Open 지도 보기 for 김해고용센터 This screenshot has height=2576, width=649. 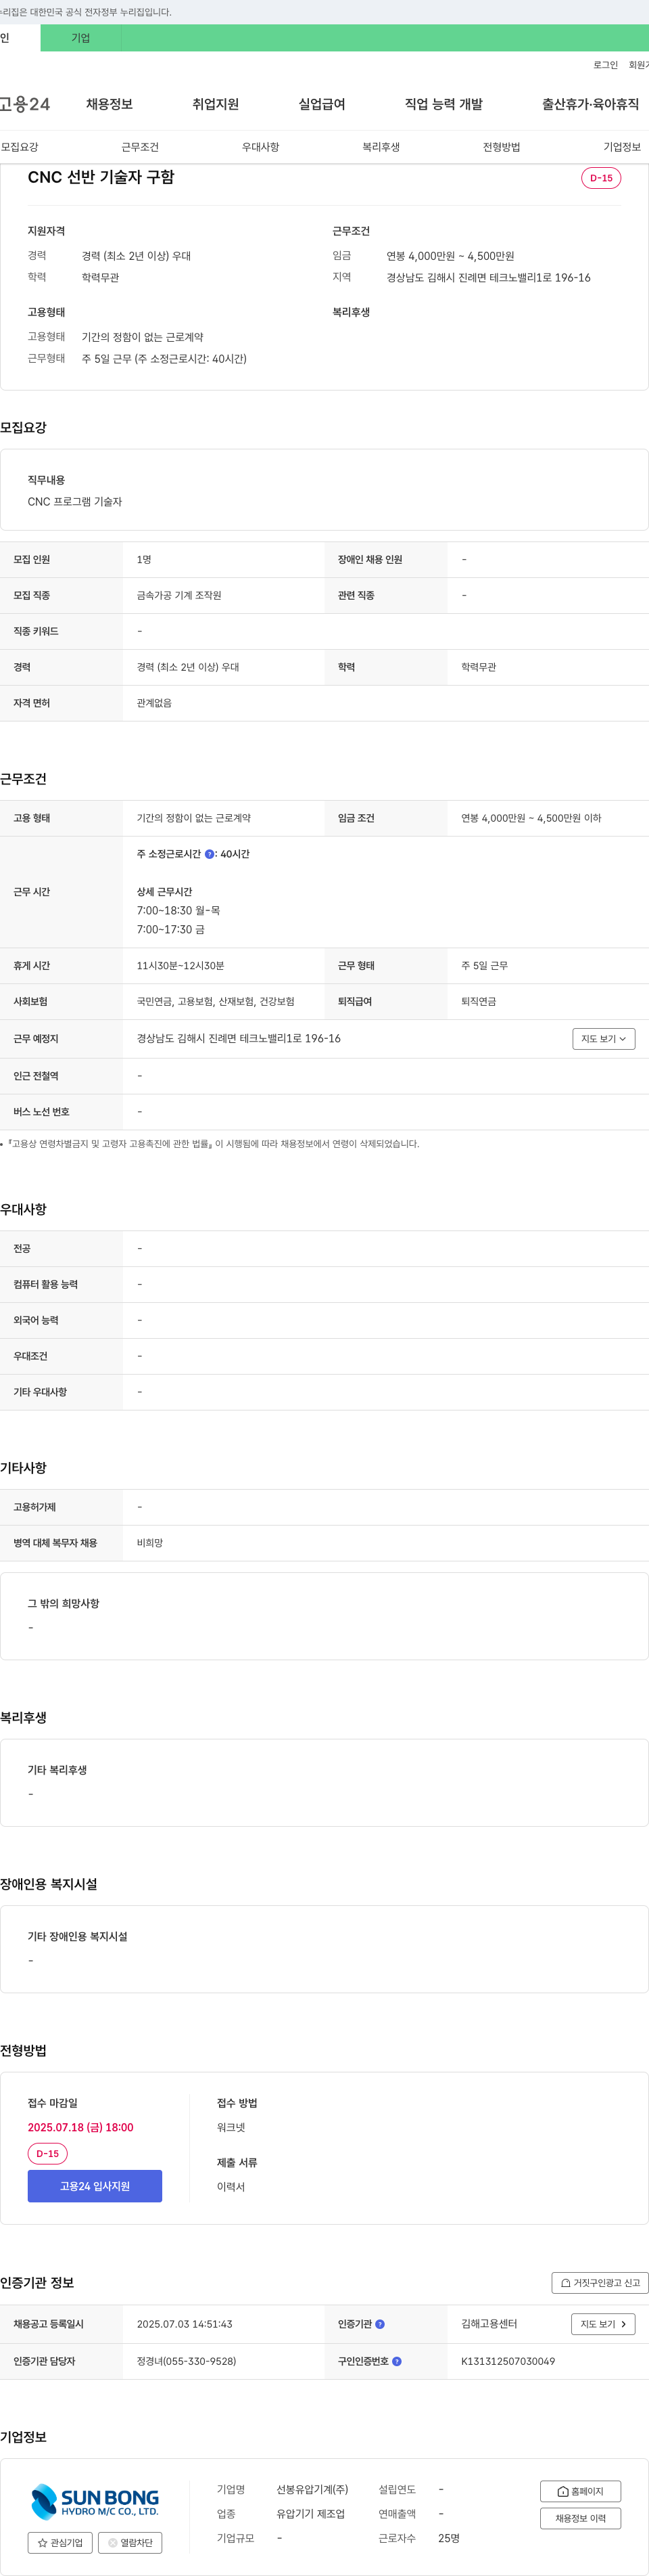point(603,2324)
